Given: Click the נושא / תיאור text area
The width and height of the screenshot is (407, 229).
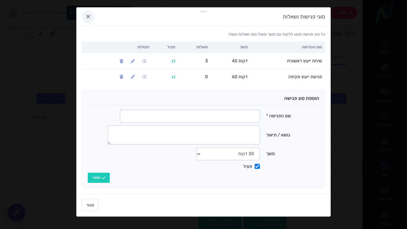Looking at the screenshot, I should pos(184,135).
